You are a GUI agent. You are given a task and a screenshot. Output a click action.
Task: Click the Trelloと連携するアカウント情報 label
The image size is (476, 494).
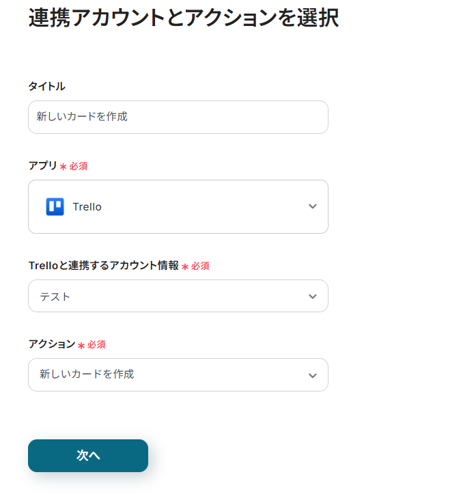point(103,266)
